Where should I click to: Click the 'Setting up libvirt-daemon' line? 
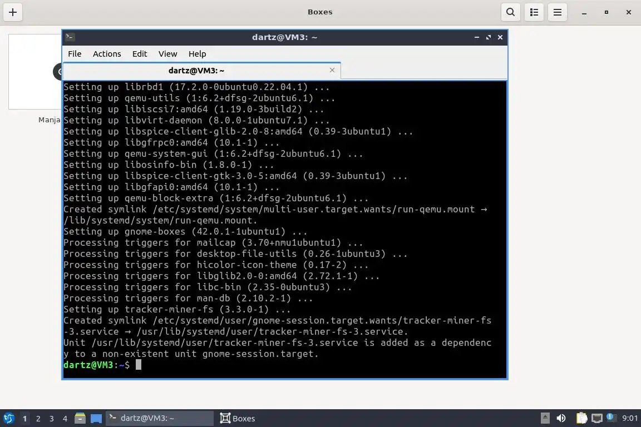(x=196, y=121)
